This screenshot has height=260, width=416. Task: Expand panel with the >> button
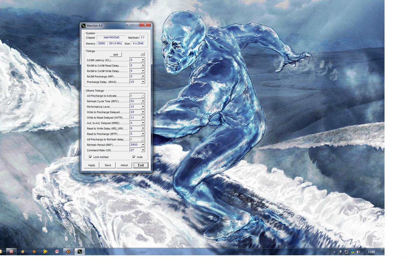(143, 54)
